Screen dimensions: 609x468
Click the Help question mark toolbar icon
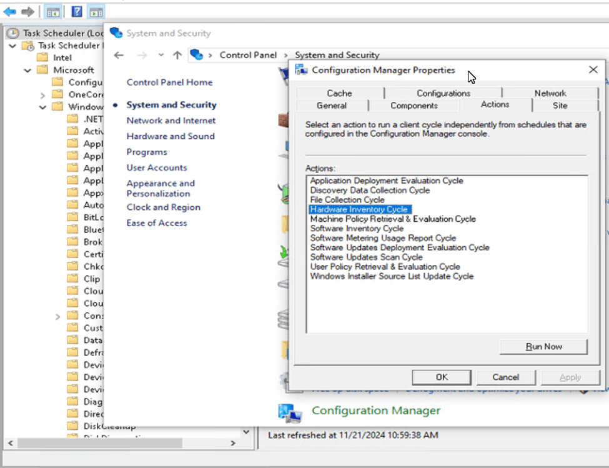76,12
